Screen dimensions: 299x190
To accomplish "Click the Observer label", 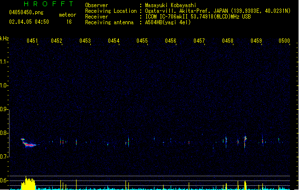I will click(x=96, y=5).
